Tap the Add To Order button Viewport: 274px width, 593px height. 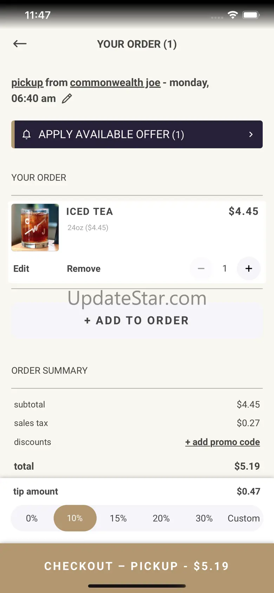point(137,320)
